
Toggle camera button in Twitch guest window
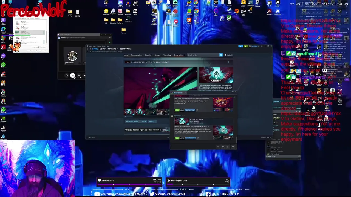73,76
